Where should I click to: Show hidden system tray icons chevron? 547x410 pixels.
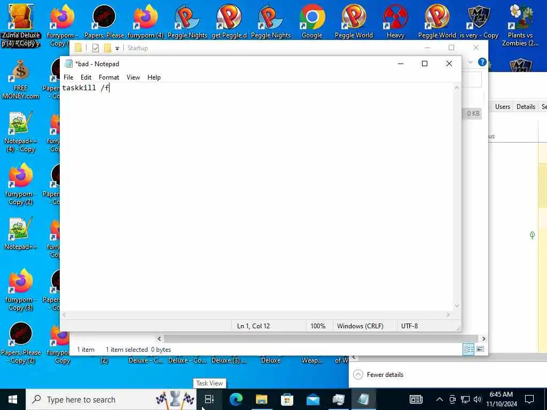(x=440, y=399)
